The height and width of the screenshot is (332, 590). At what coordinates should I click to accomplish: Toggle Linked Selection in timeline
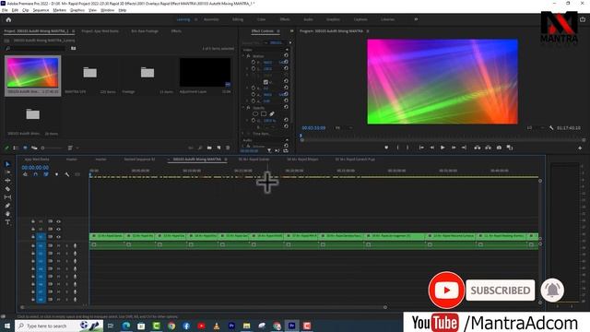[x=46, y=174]
